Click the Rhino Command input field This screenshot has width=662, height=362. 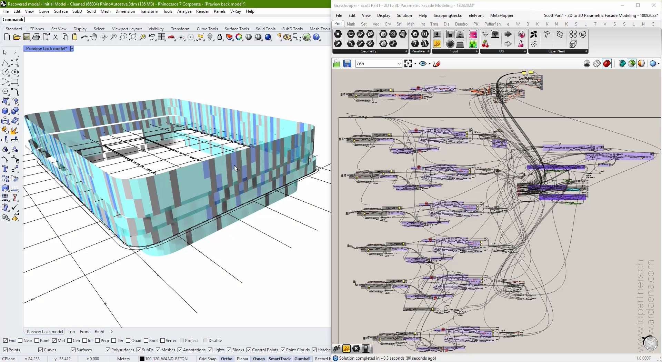click(178, 20)
